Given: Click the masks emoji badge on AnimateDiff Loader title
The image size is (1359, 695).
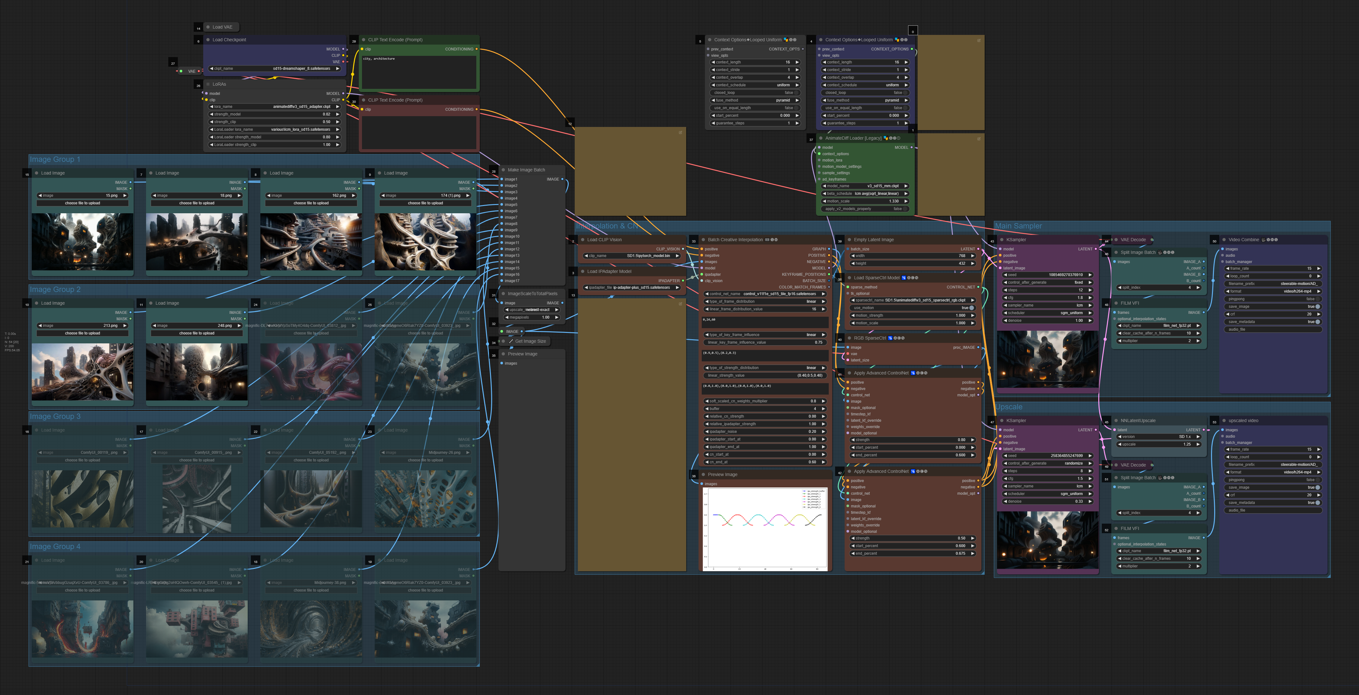Looking at the screenshot, I should pyautogui.click(x=886, y=138).
